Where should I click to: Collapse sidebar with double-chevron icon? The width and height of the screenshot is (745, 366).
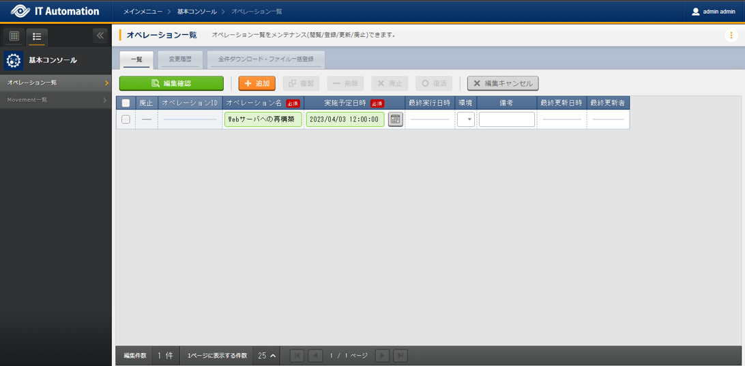click(100, 36)
